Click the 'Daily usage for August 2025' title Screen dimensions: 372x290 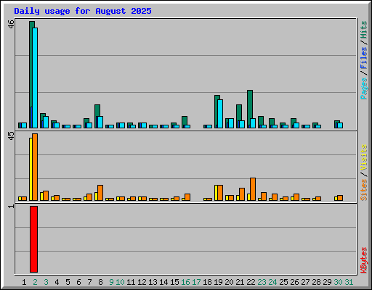83,11
